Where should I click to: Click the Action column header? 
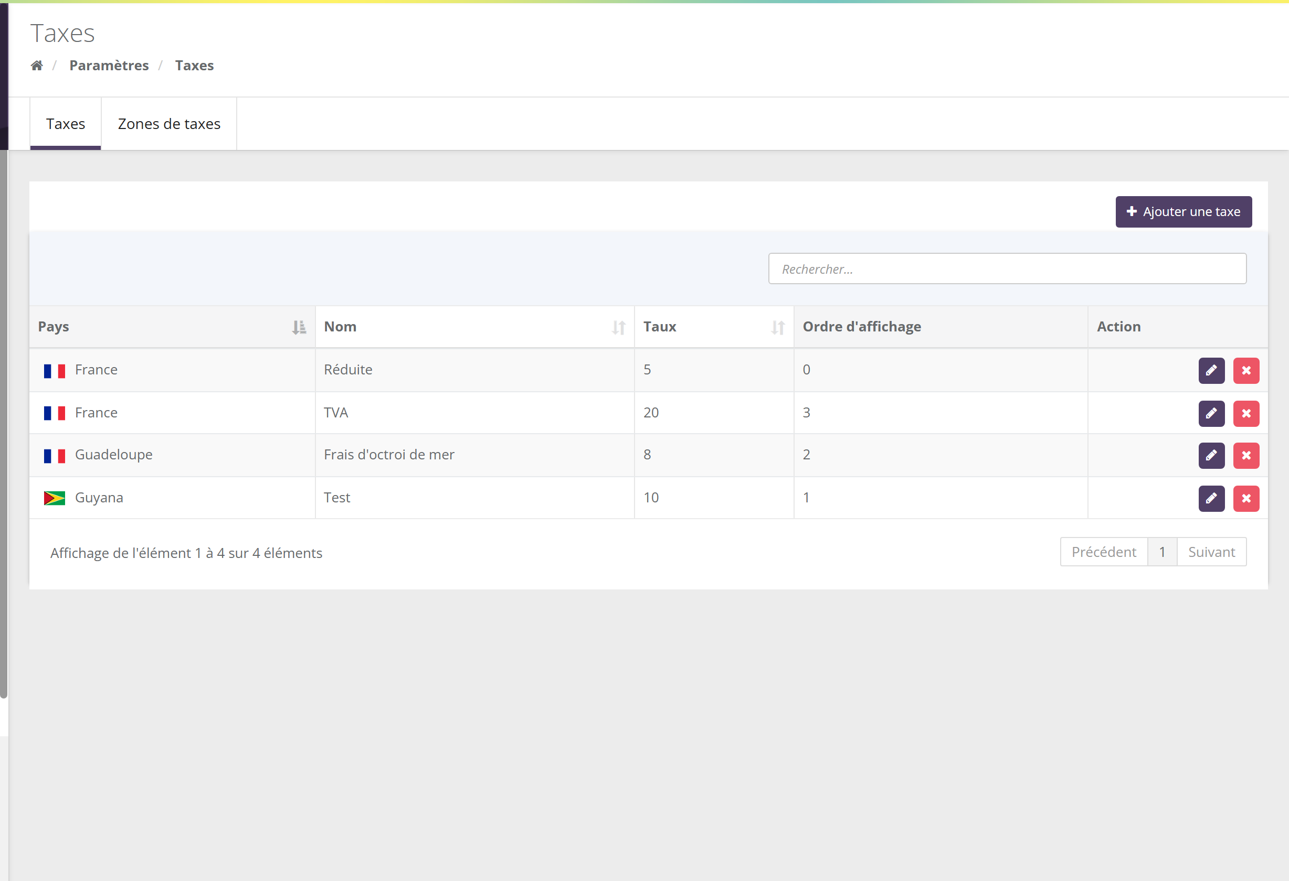pos(1178,327)
